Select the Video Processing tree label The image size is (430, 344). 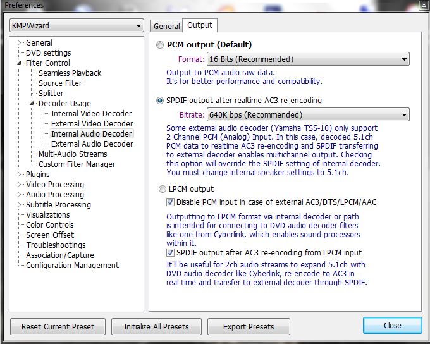point(55,185)
